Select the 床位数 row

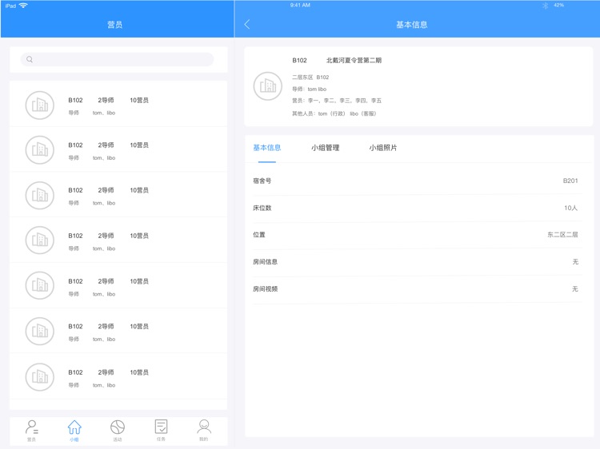(x=418, y=209)
